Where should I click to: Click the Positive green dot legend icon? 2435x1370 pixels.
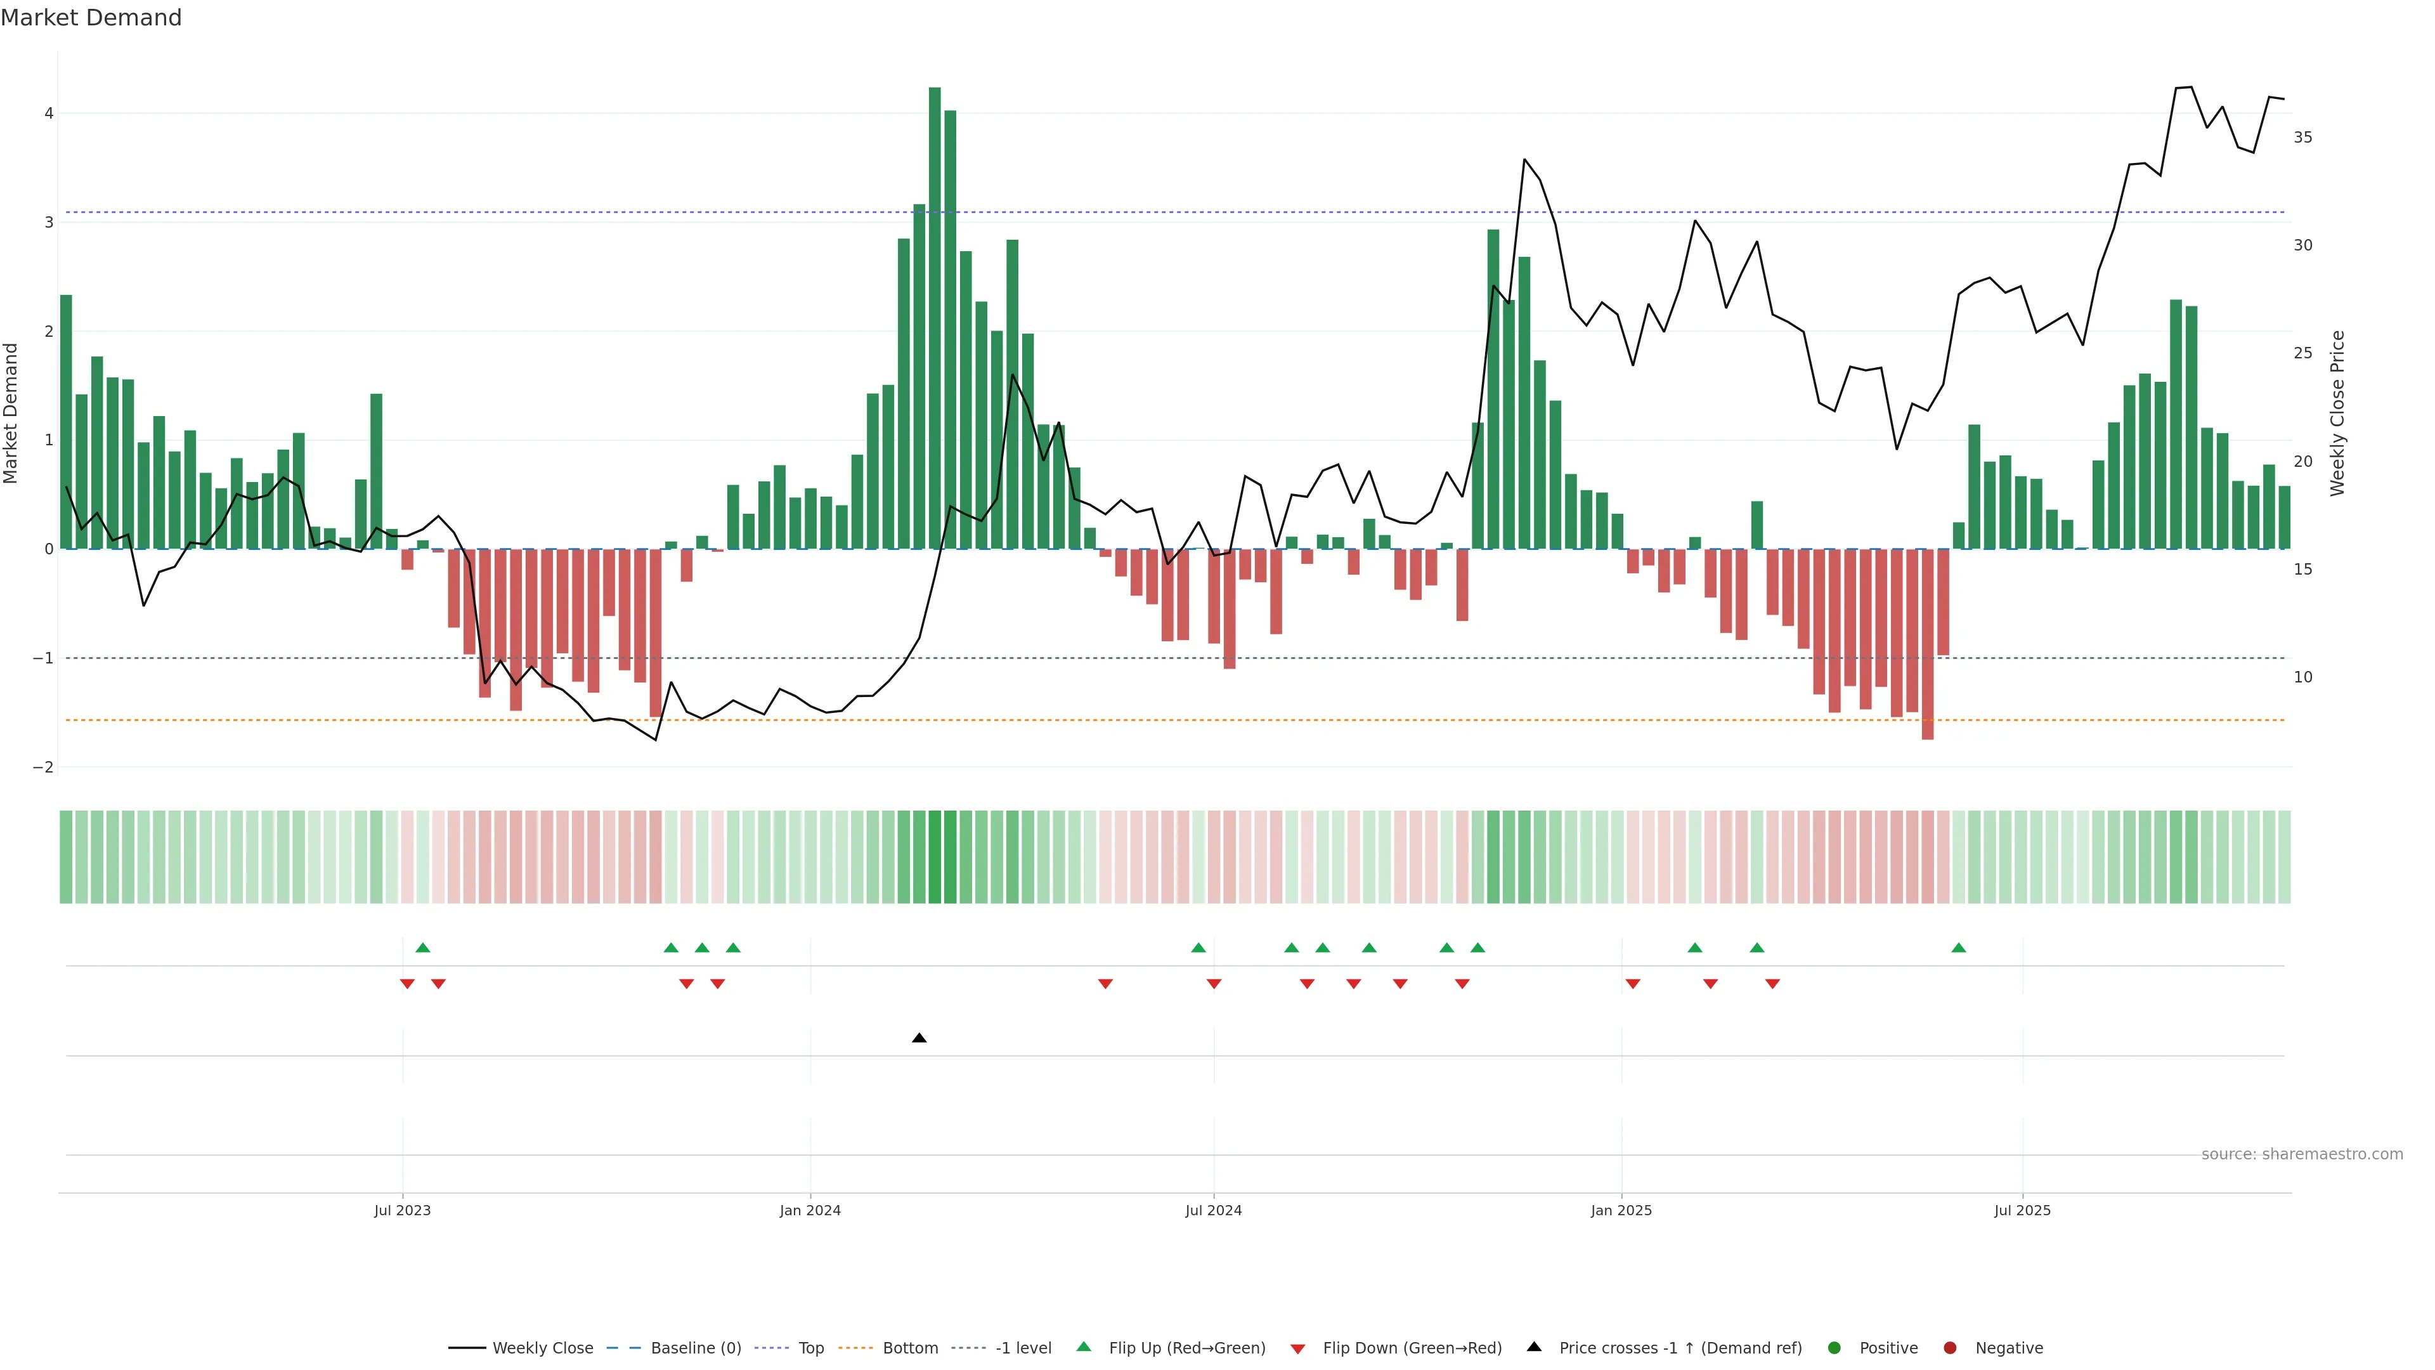(1834, 1348)
